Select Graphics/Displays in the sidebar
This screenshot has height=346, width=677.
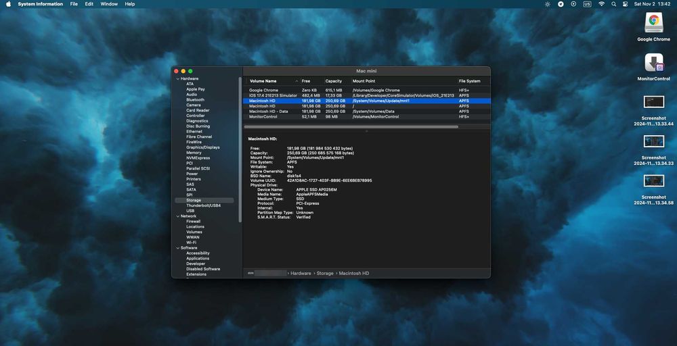pyautogui.click(x=203, y=147)
